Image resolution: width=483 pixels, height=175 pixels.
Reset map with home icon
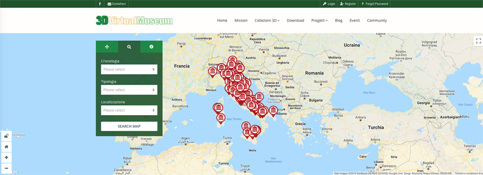point(6,146)
